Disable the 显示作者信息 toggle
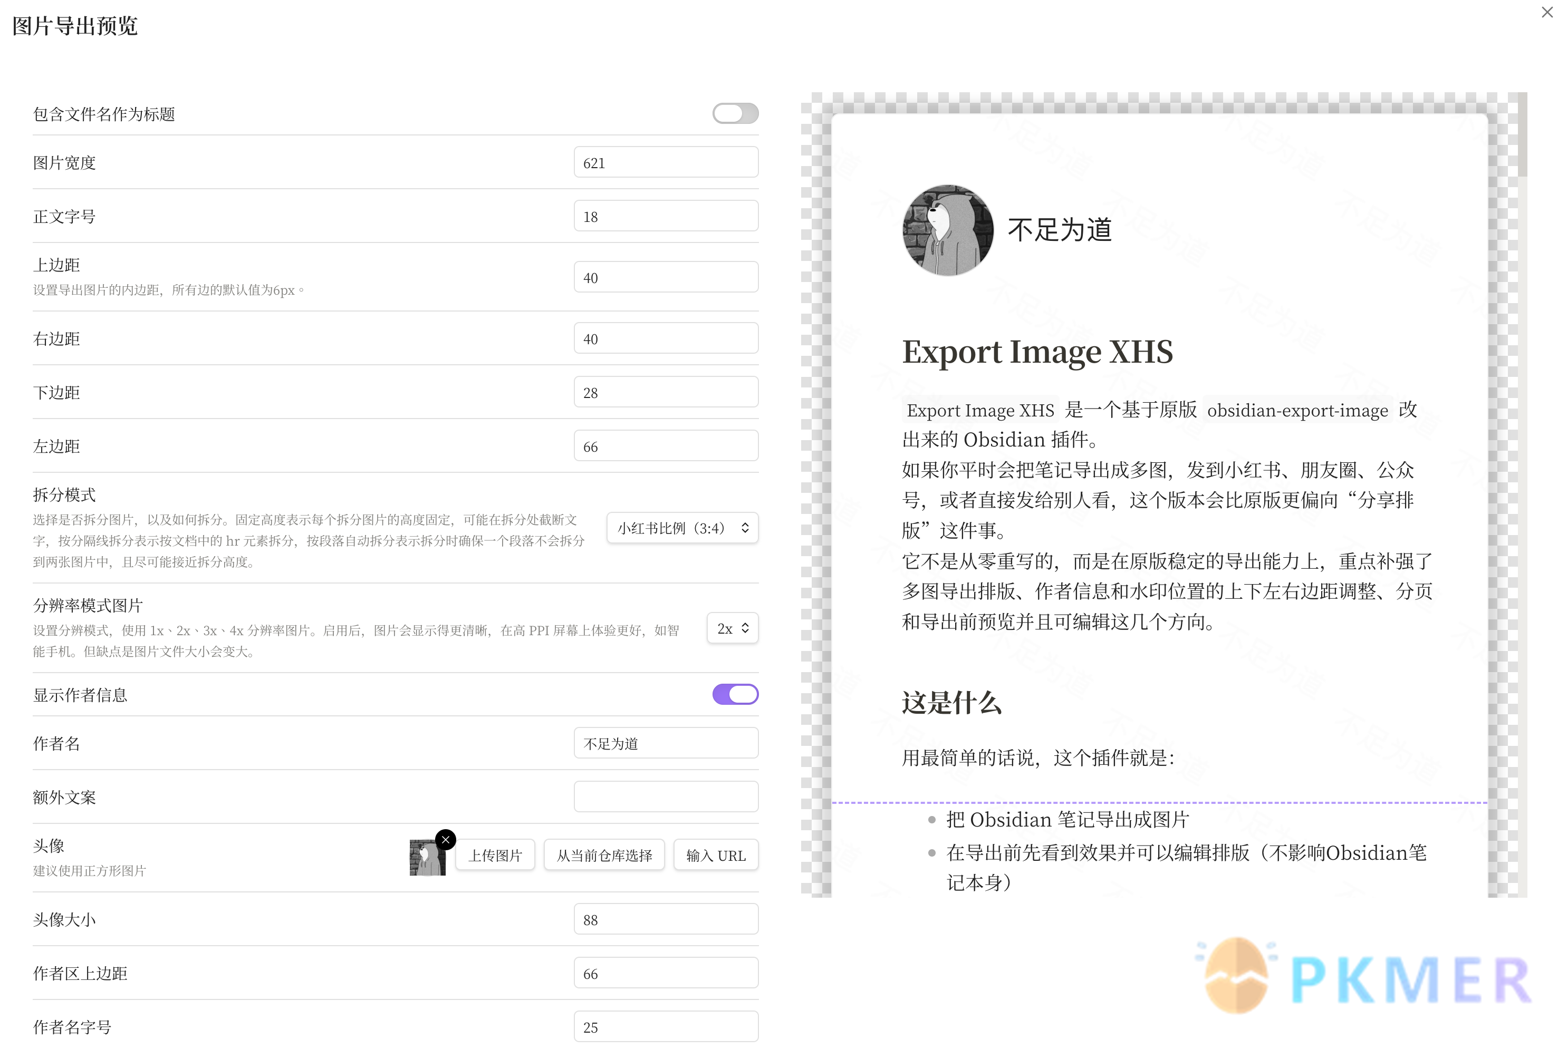 (x=735, y=694)
